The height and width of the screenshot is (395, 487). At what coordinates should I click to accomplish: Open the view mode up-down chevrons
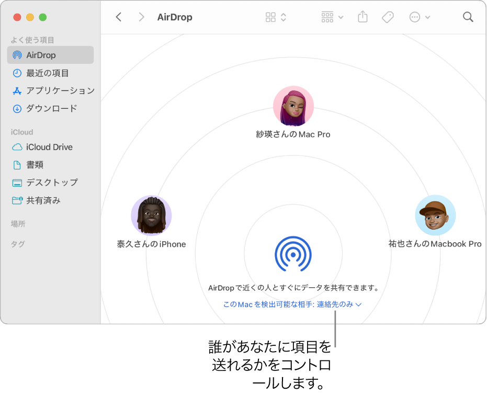284,17
